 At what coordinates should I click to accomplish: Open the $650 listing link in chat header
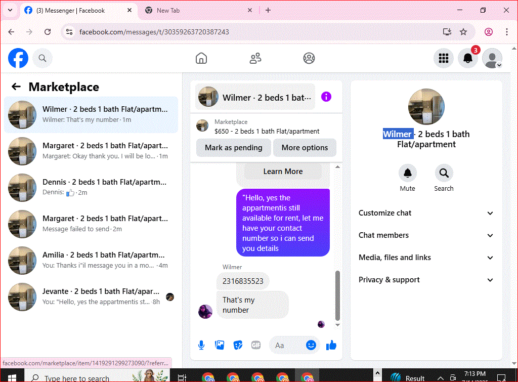(267, 127)
